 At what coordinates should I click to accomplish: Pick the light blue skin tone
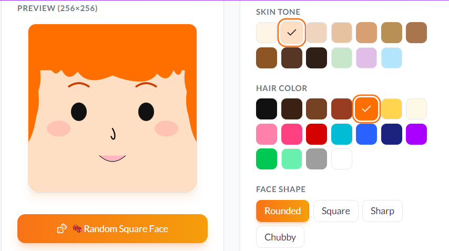392,58
